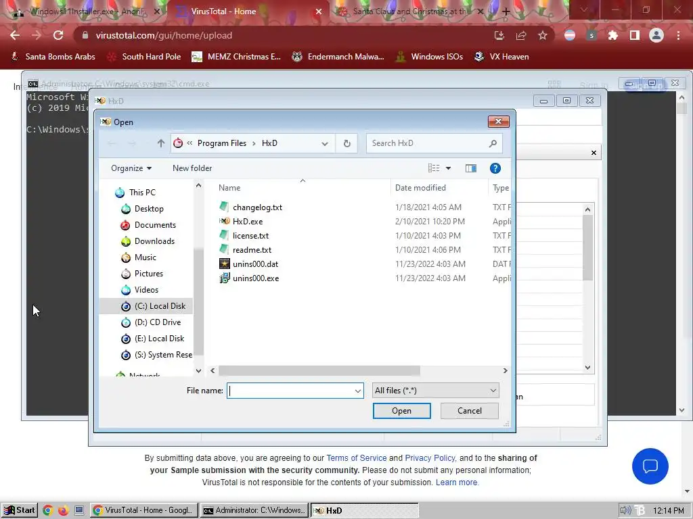Switch to the VirusTotal - Home tab
Screen dimensions: 693x519
click(x=248, y=11)
